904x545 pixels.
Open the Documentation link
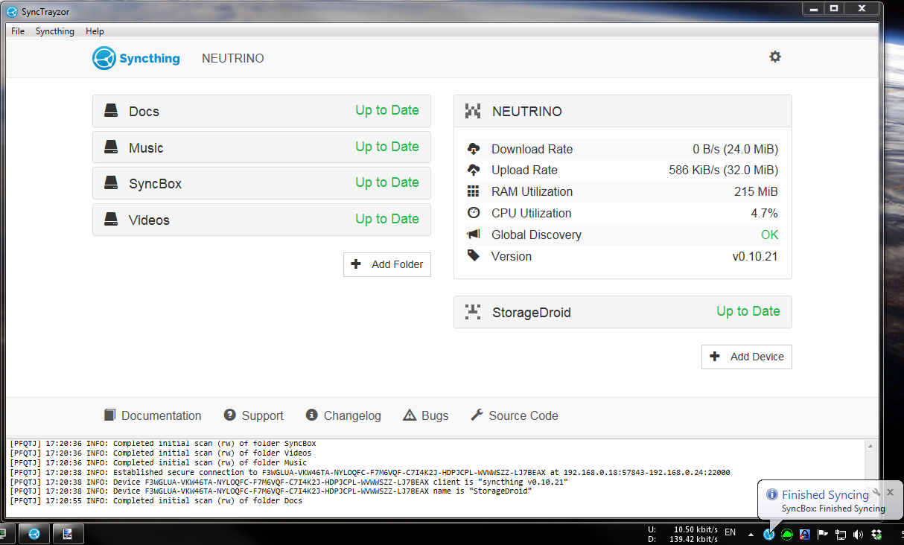coord(153,415)
